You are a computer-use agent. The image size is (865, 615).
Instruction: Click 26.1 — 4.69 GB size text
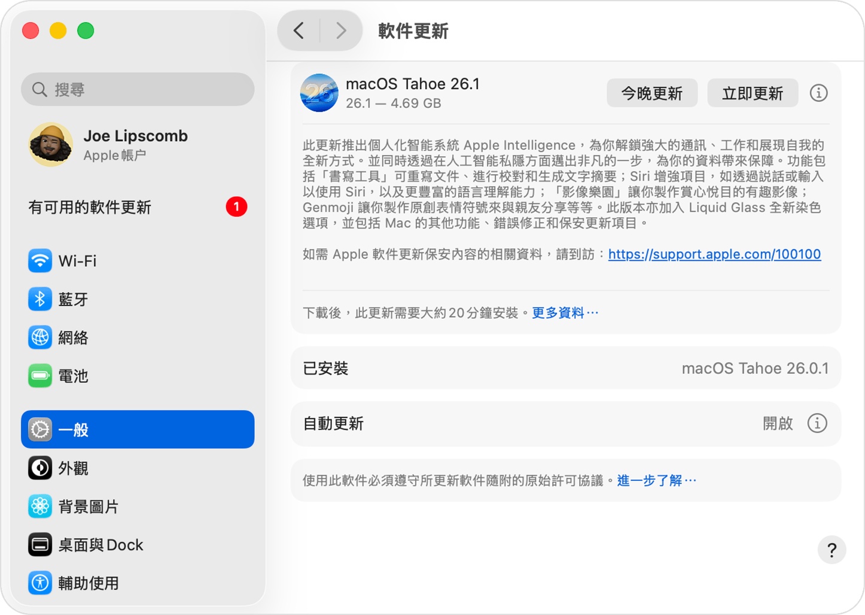(x=394, y=103)
